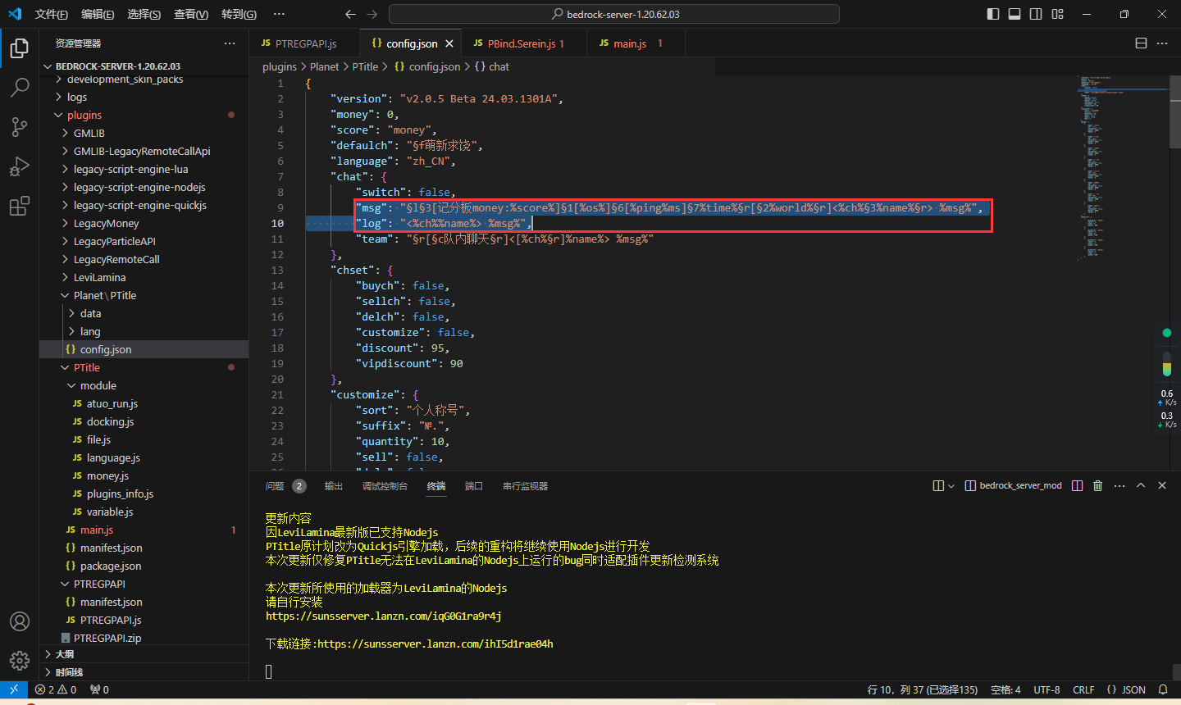This screenshot has width=1181, height=705.
Task: Switch to the 输出 panel tab
Action: coord(334,486)
